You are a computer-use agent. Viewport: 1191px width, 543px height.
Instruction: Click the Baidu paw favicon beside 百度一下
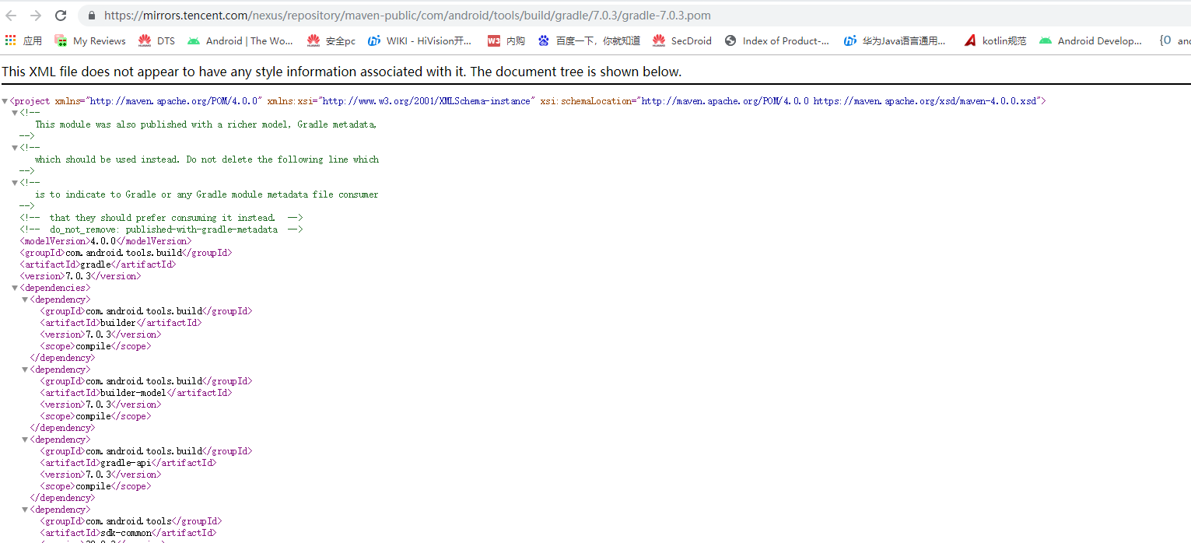click(x=543, y=40)
